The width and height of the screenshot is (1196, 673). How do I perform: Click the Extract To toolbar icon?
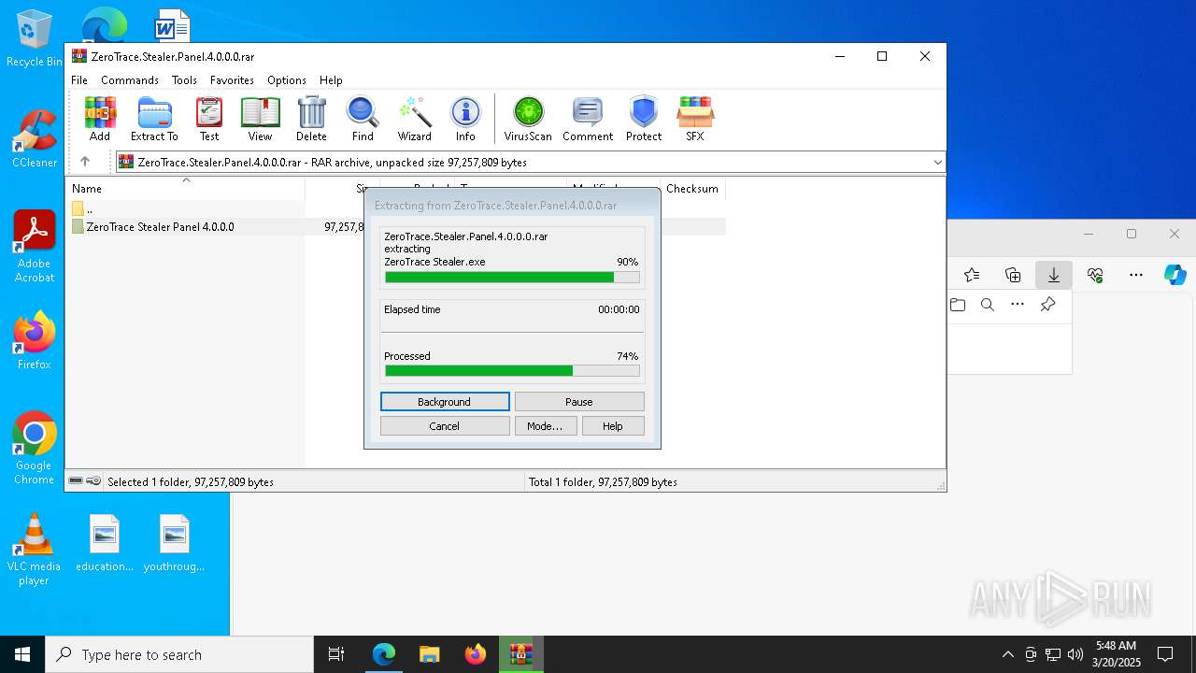click(x=154, y=119)
